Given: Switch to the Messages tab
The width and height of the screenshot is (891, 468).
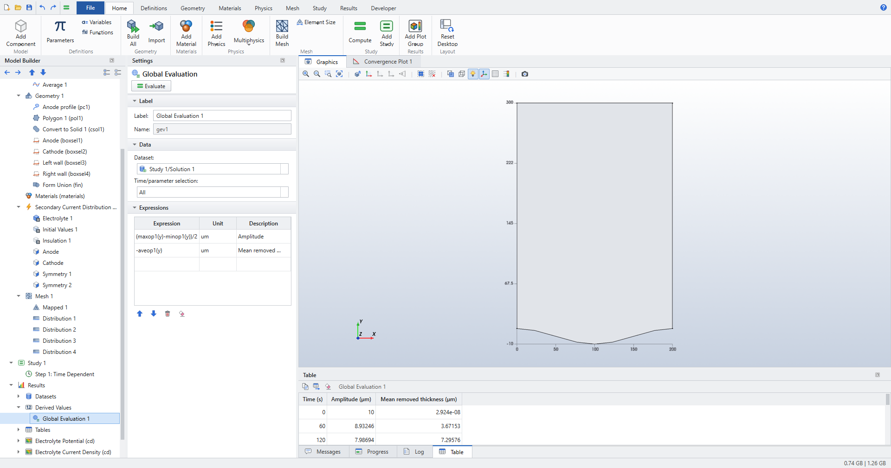Looking at the screenshot, I should (323, 452).
